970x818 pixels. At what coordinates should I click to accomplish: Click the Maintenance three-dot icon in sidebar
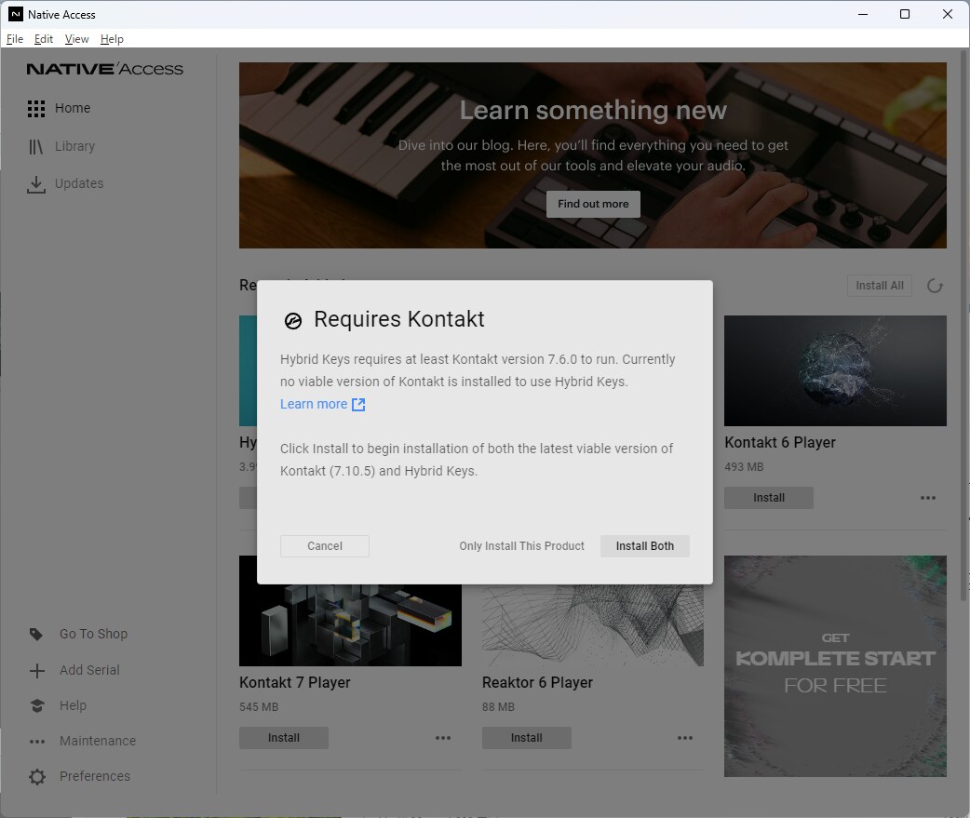tap(36, 742)
